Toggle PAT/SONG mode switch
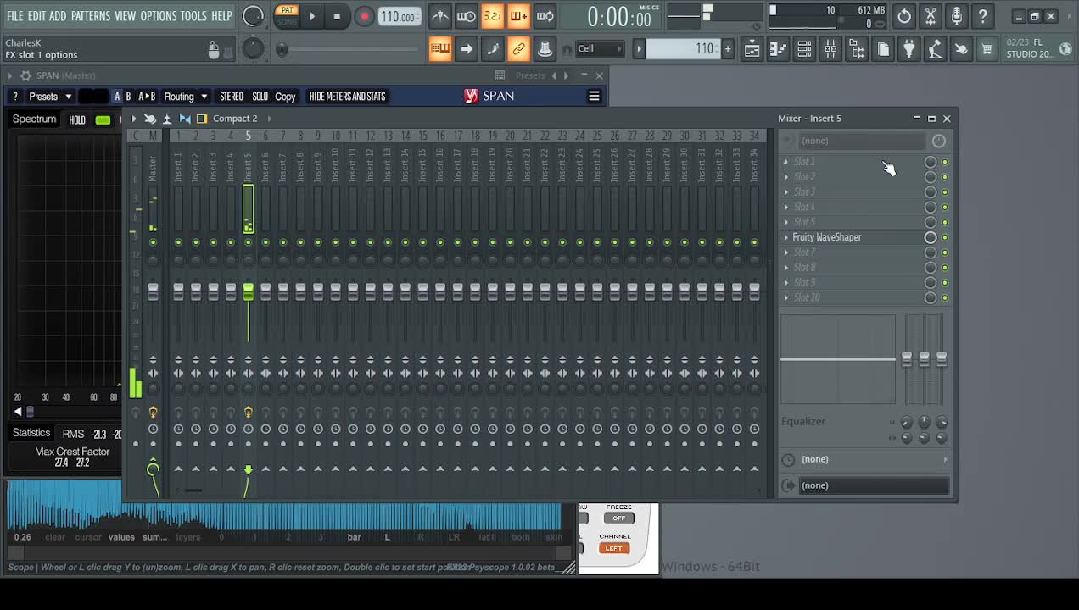Viewport: 1079px width, 610px height. pyautogui.click(x=287, y=15)
